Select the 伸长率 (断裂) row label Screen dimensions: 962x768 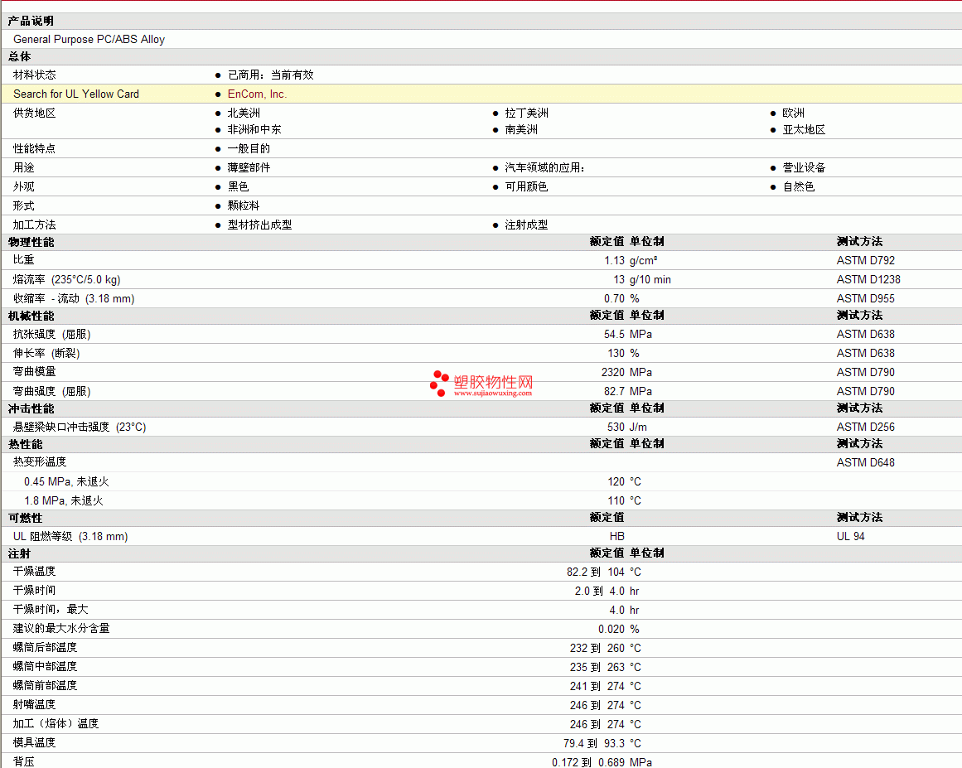tap(46, 353)
